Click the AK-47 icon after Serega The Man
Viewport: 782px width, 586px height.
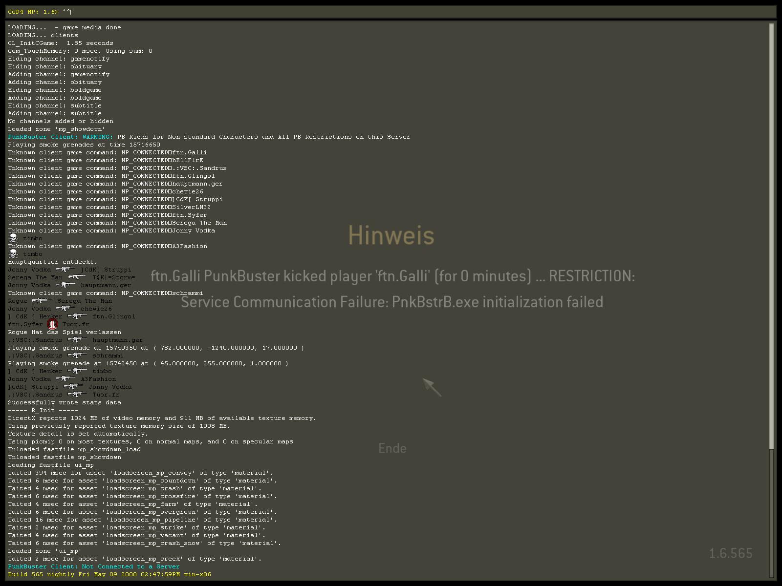(77, 277)
